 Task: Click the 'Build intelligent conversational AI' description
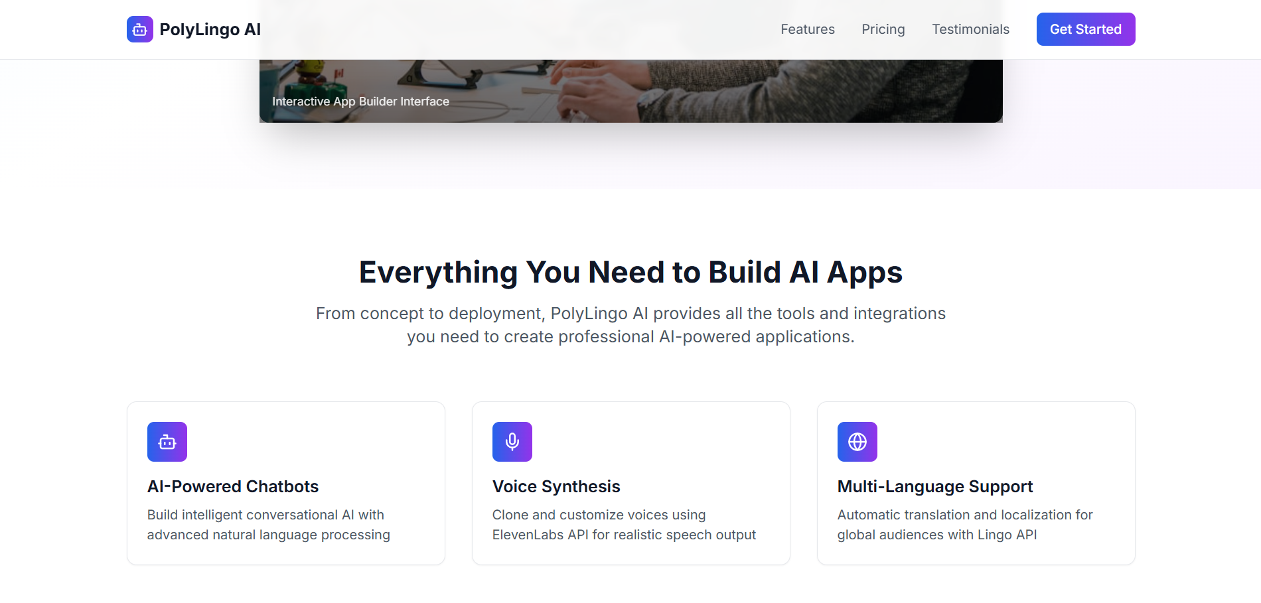(269, 525)
